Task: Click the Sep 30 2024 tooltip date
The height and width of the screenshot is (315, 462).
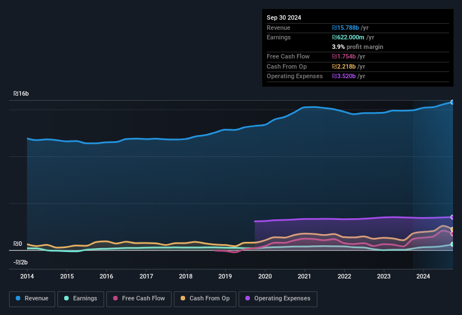Action: [x=284, y=17]
